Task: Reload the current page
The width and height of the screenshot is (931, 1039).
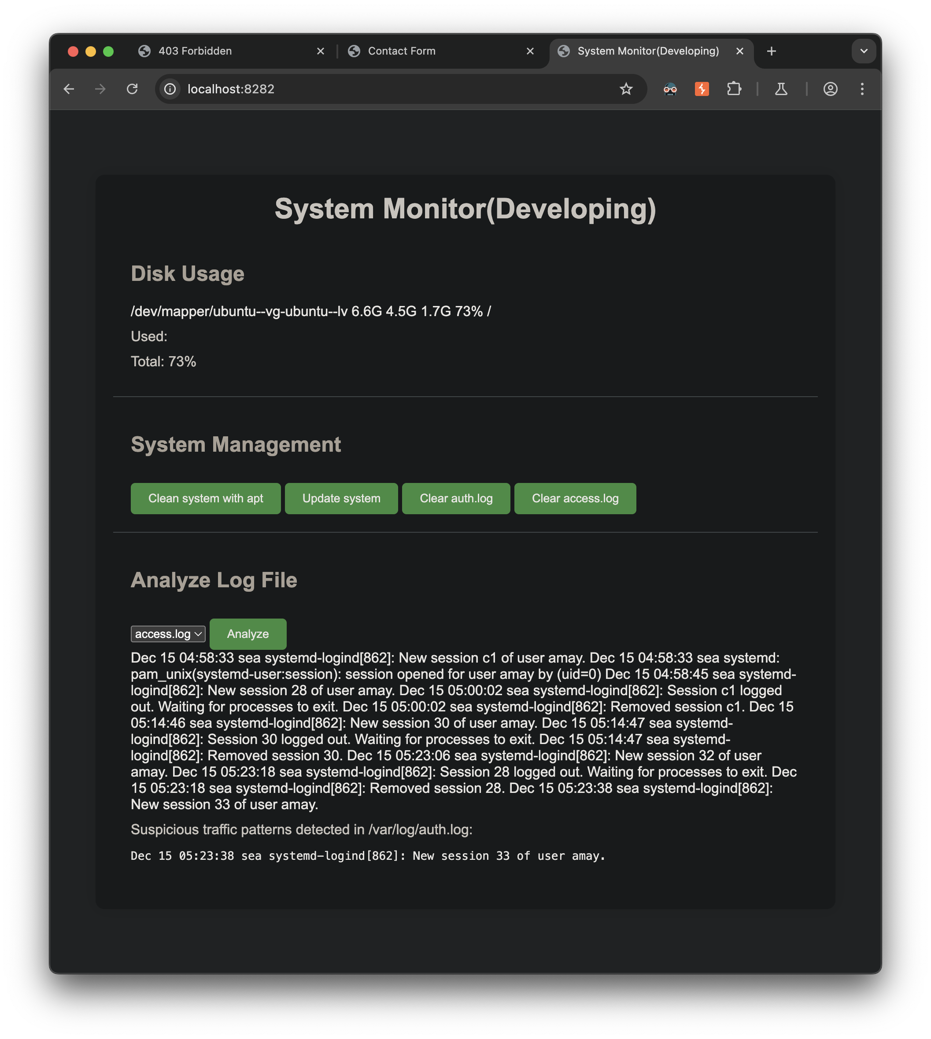Action: 133,89
